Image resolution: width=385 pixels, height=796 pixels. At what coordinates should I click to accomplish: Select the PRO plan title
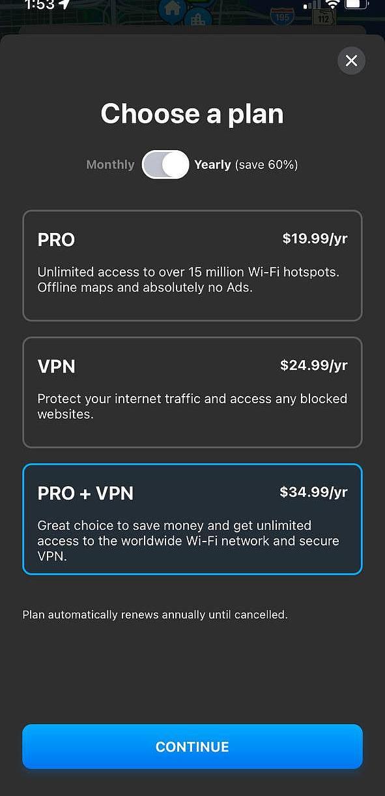tap(56, 239)
